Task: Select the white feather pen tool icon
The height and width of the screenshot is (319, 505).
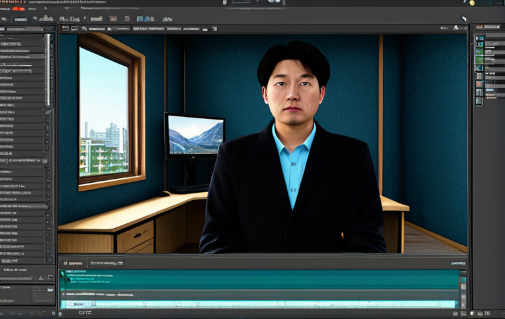Action: [464, 19]
